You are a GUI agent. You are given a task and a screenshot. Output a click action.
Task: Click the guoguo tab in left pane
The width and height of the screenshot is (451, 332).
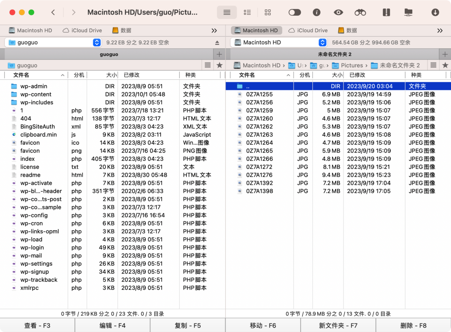(109, 54)
